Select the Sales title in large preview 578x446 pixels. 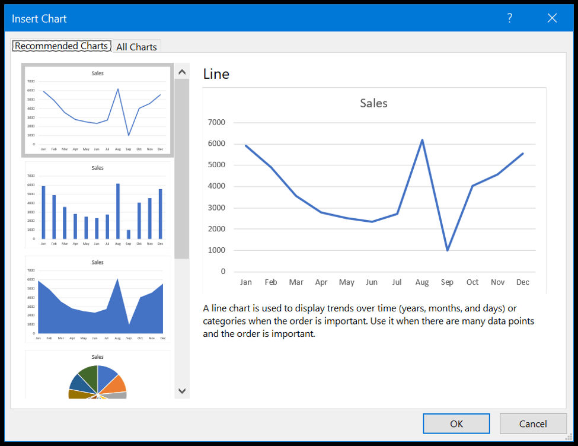coord(374,103)
